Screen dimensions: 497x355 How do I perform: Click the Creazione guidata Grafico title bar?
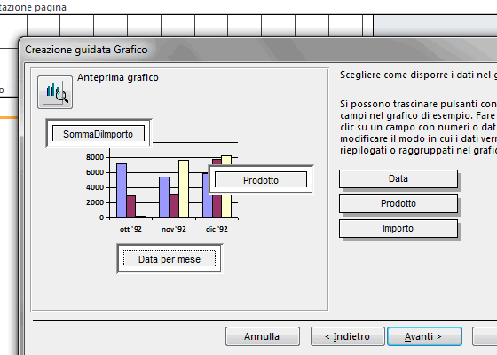tap(257, 50)
